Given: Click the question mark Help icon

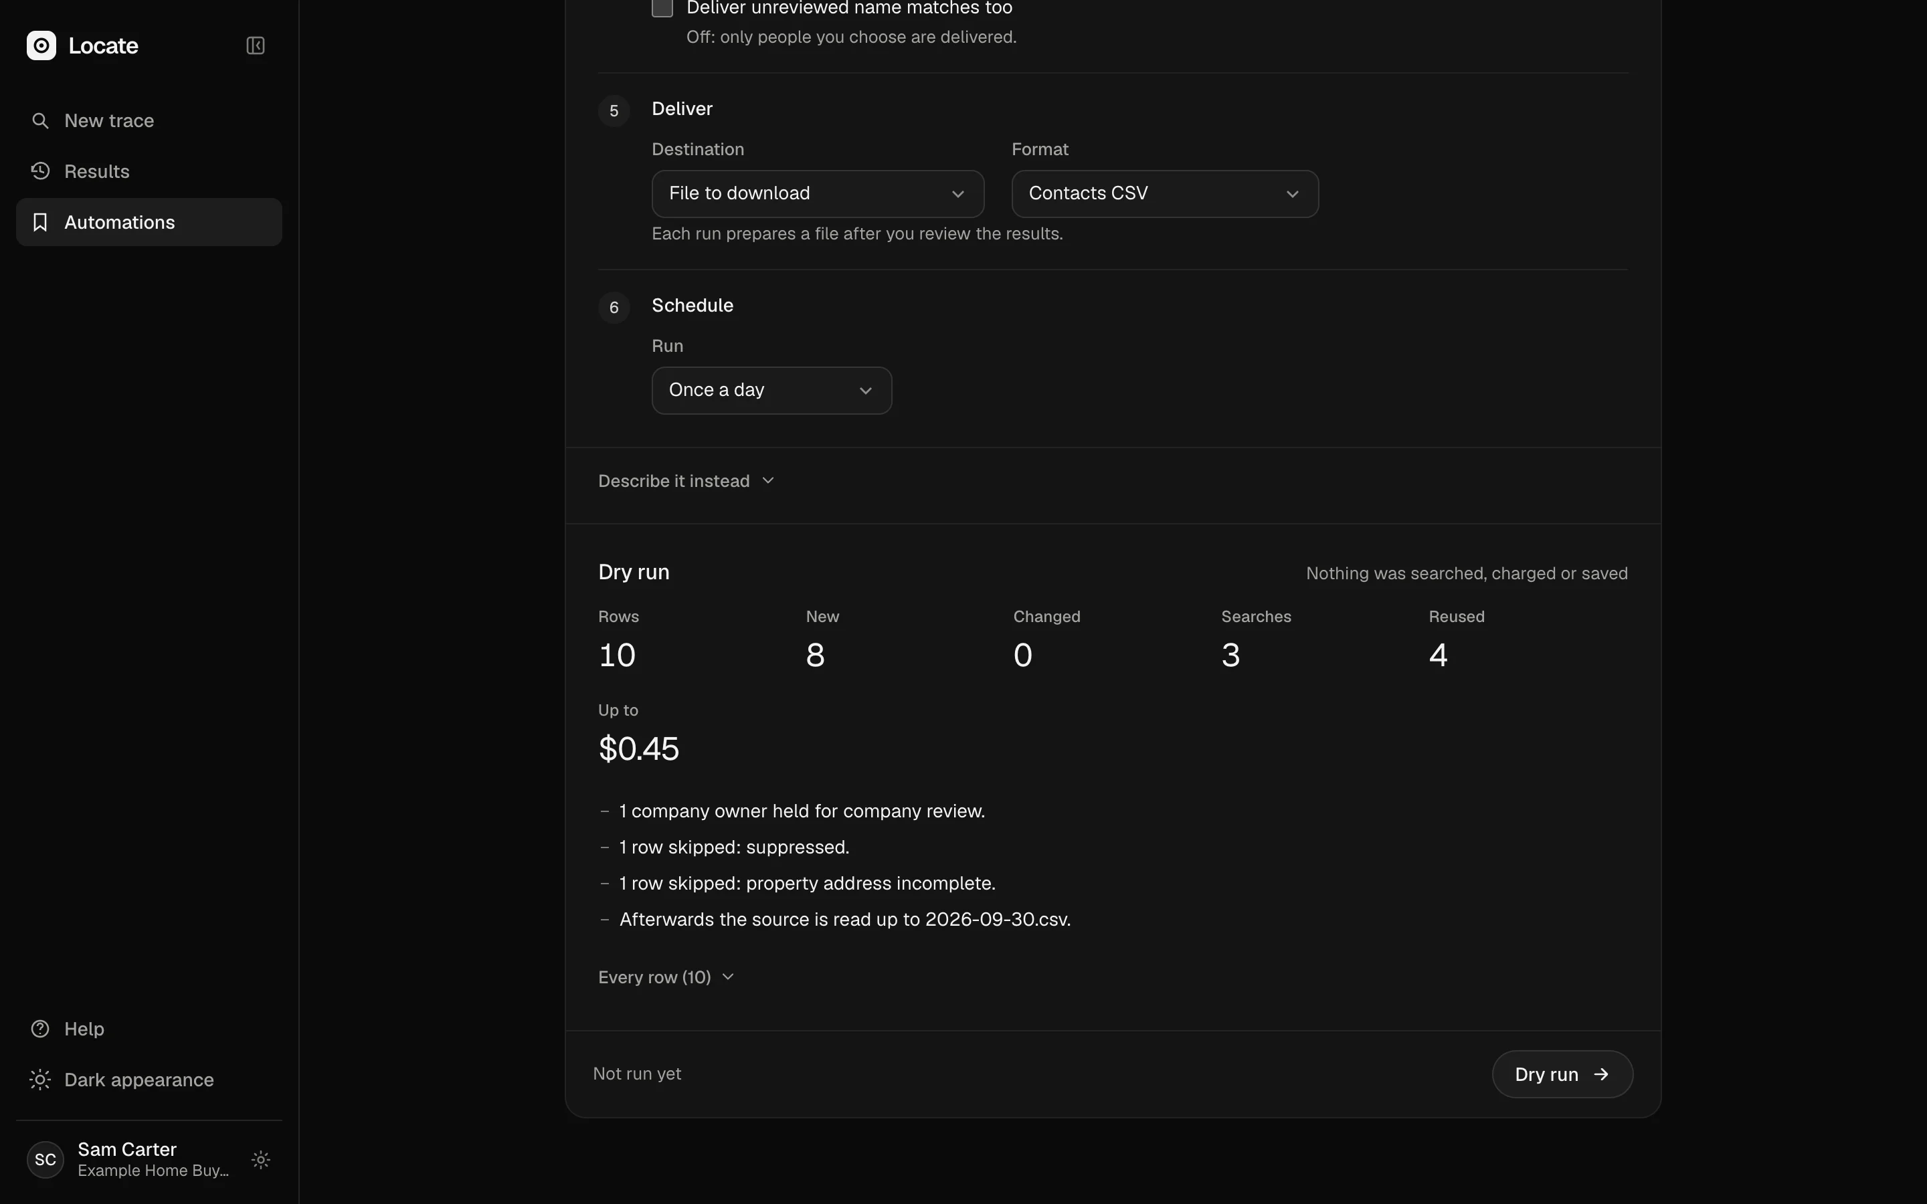Looking at the screenshot, I should pyautogui.click(x=40, y=1029).
